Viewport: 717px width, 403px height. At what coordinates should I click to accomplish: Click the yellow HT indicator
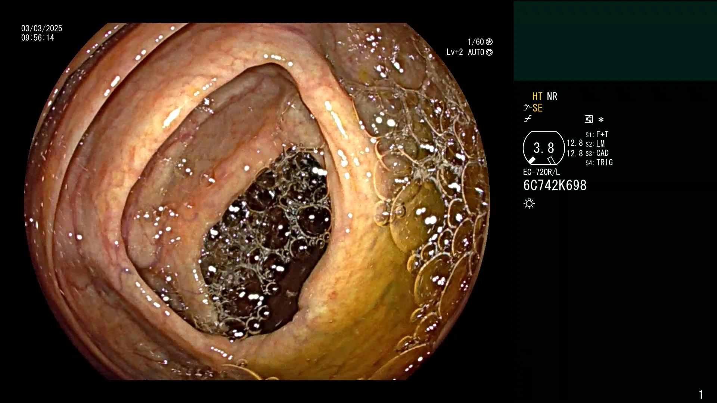tap(537, 96)
